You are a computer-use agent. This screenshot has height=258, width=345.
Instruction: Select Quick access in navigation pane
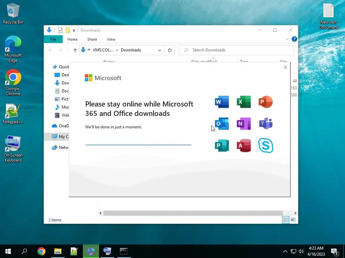(60, 67)
